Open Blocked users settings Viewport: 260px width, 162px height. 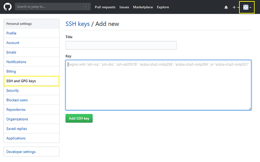[31, 100]
